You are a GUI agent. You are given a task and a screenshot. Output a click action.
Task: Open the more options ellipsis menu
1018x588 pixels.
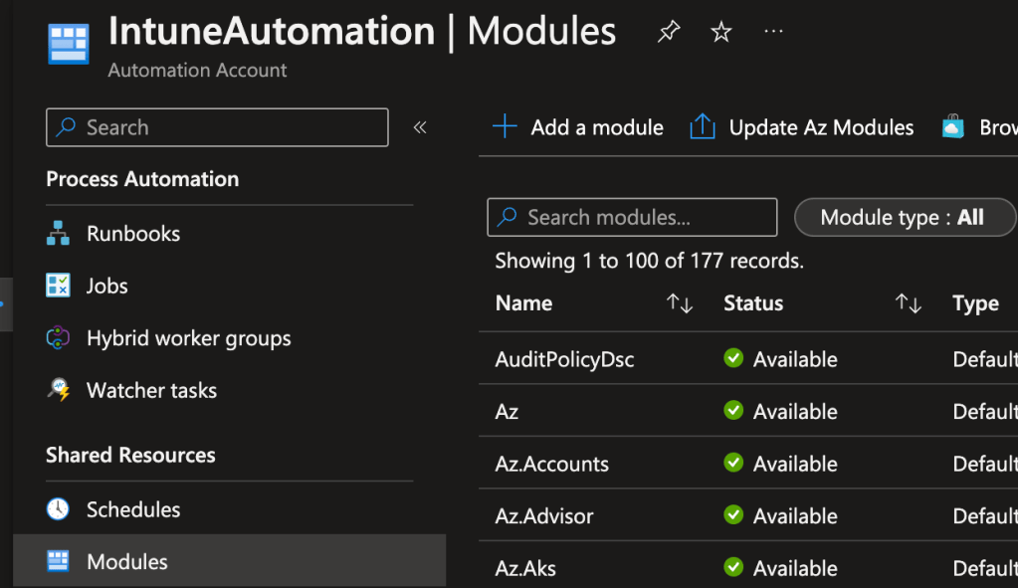click(773, 32)
